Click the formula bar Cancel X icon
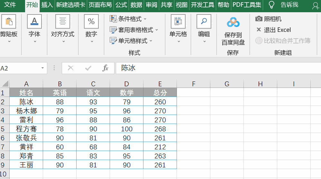Viewport: 321px width, 179px height. click(71, 68)
